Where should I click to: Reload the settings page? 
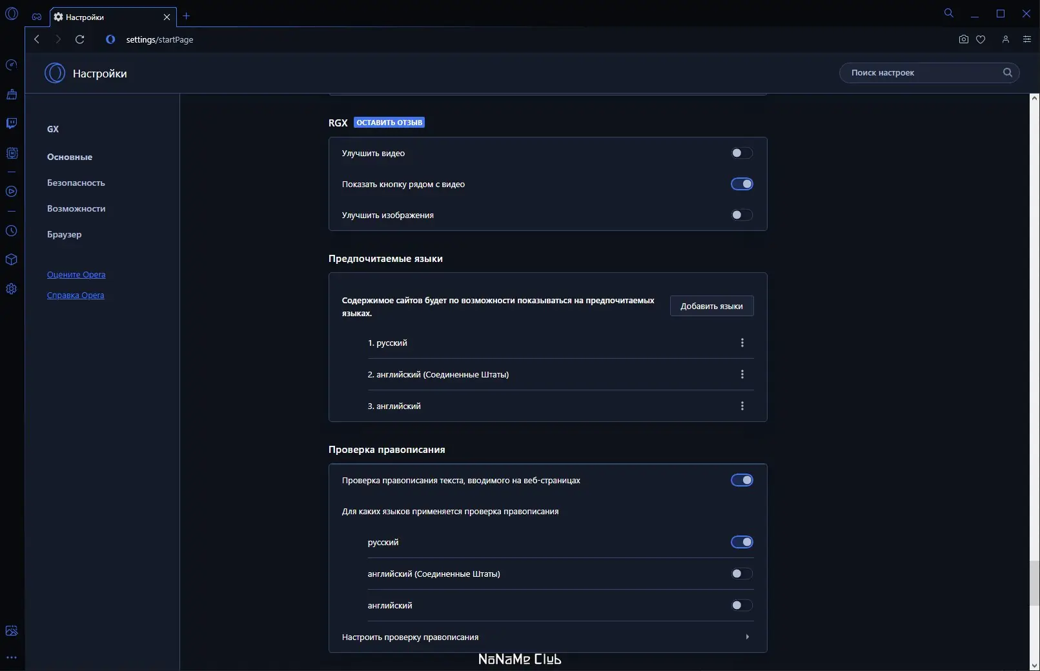80,39
